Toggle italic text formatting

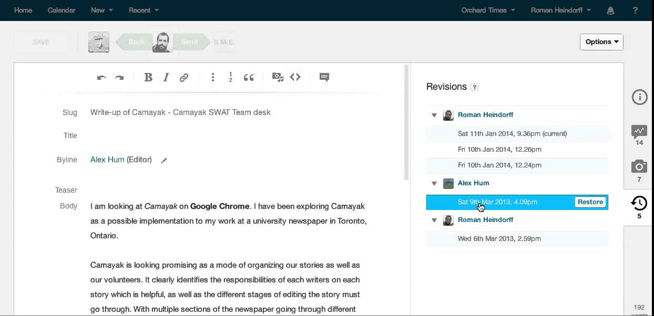166,78
